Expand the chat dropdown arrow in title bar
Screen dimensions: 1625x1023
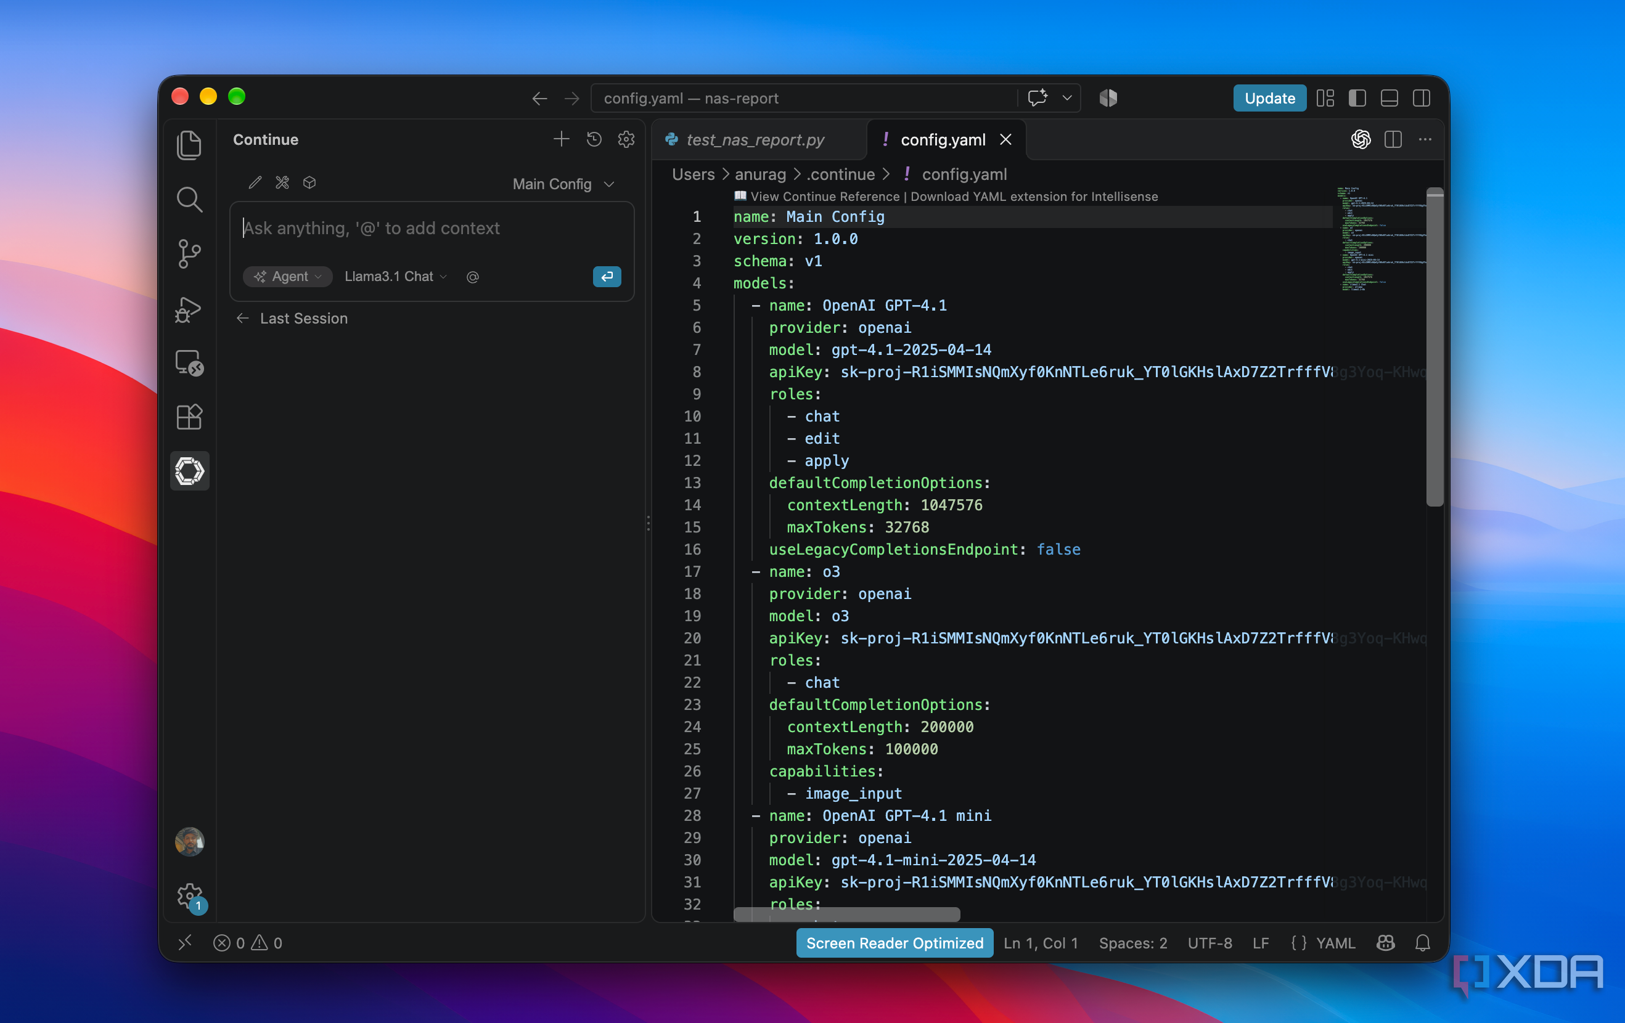1067,98
